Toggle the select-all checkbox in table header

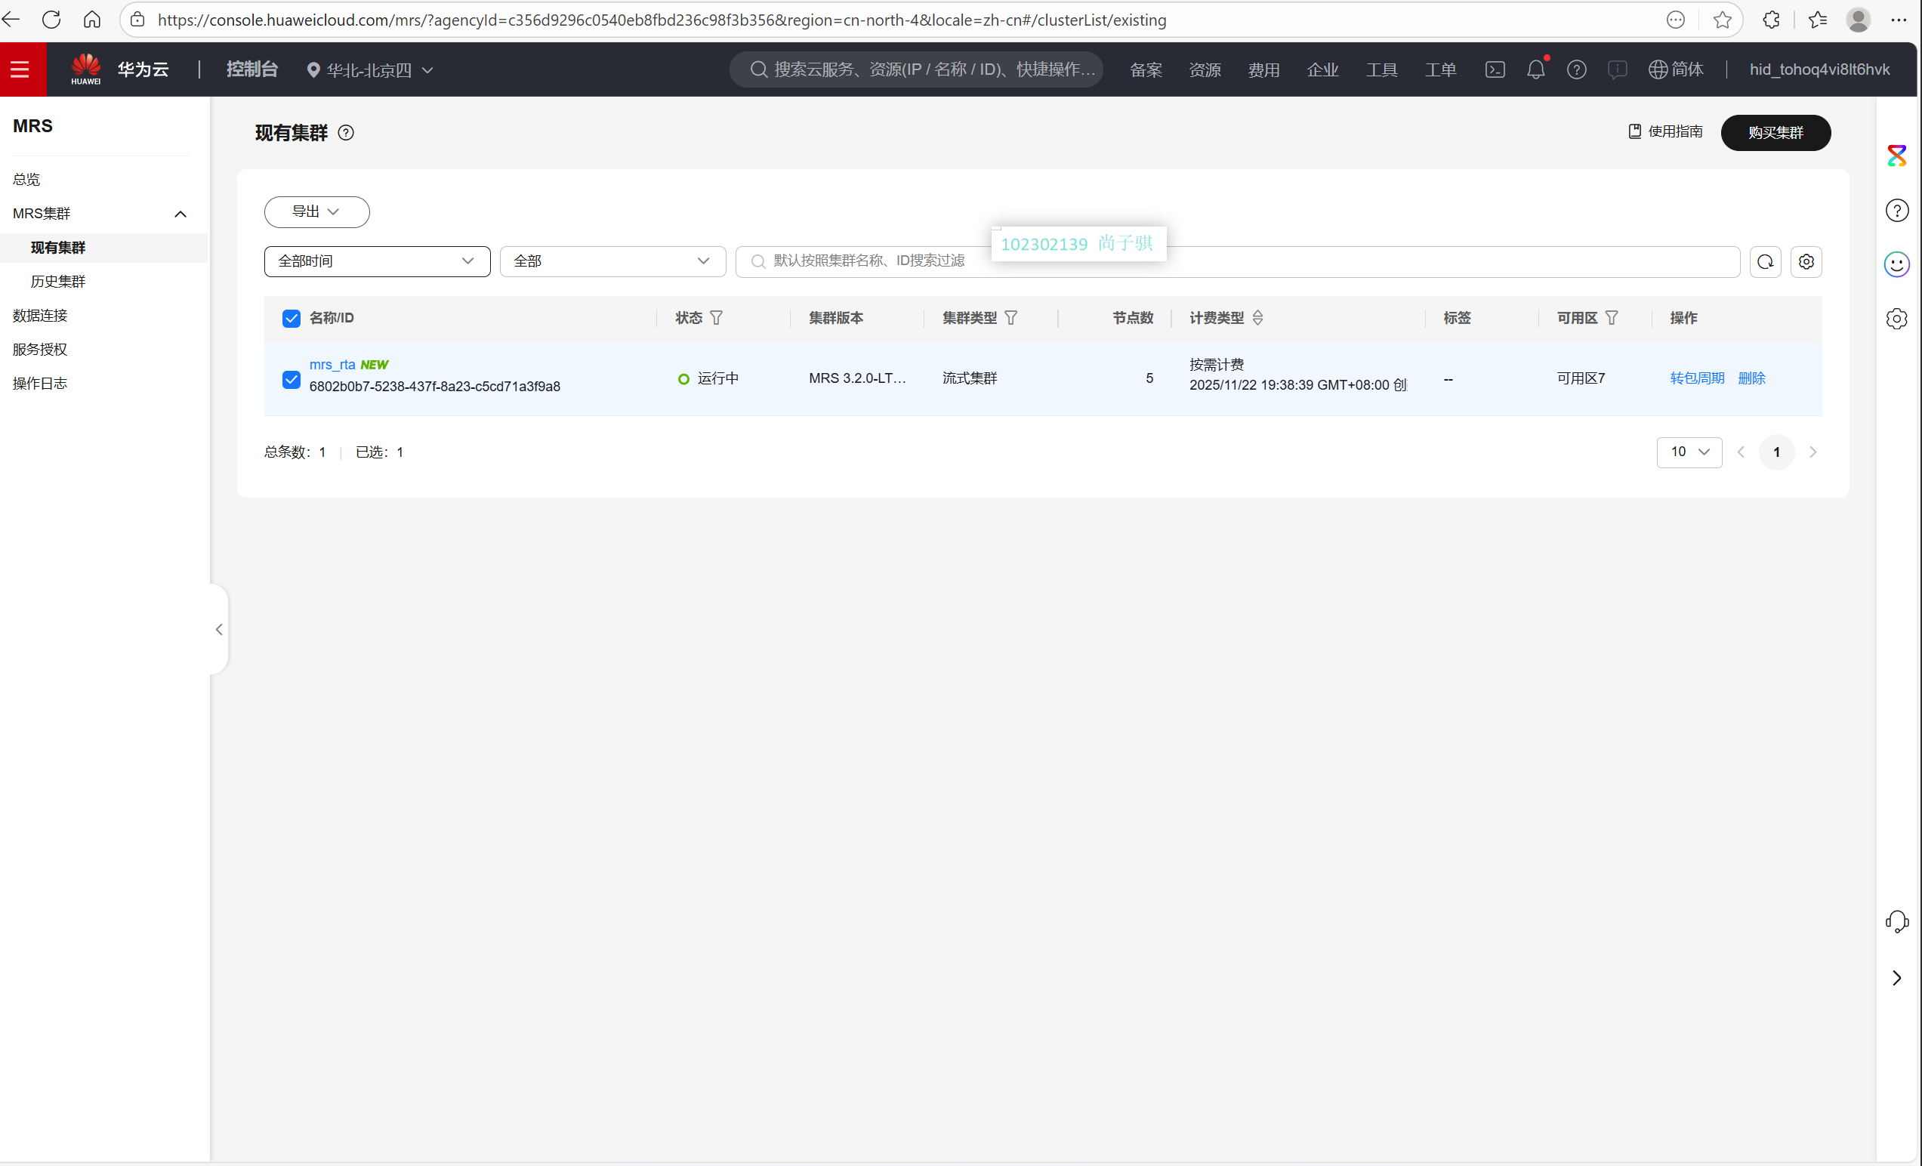[x=291, y=318]
